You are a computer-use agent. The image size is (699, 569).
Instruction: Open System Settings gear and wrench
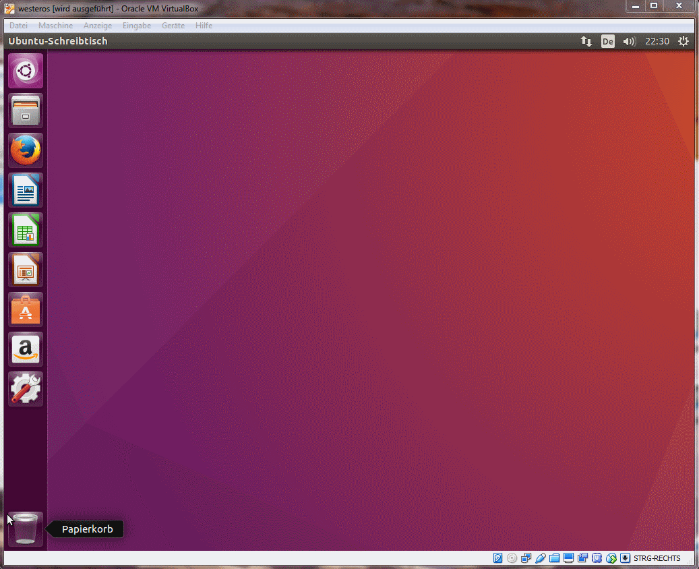26,389
